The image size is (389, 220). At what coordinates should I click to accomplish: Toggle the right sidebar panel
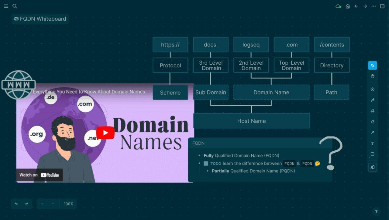[382, 6]
